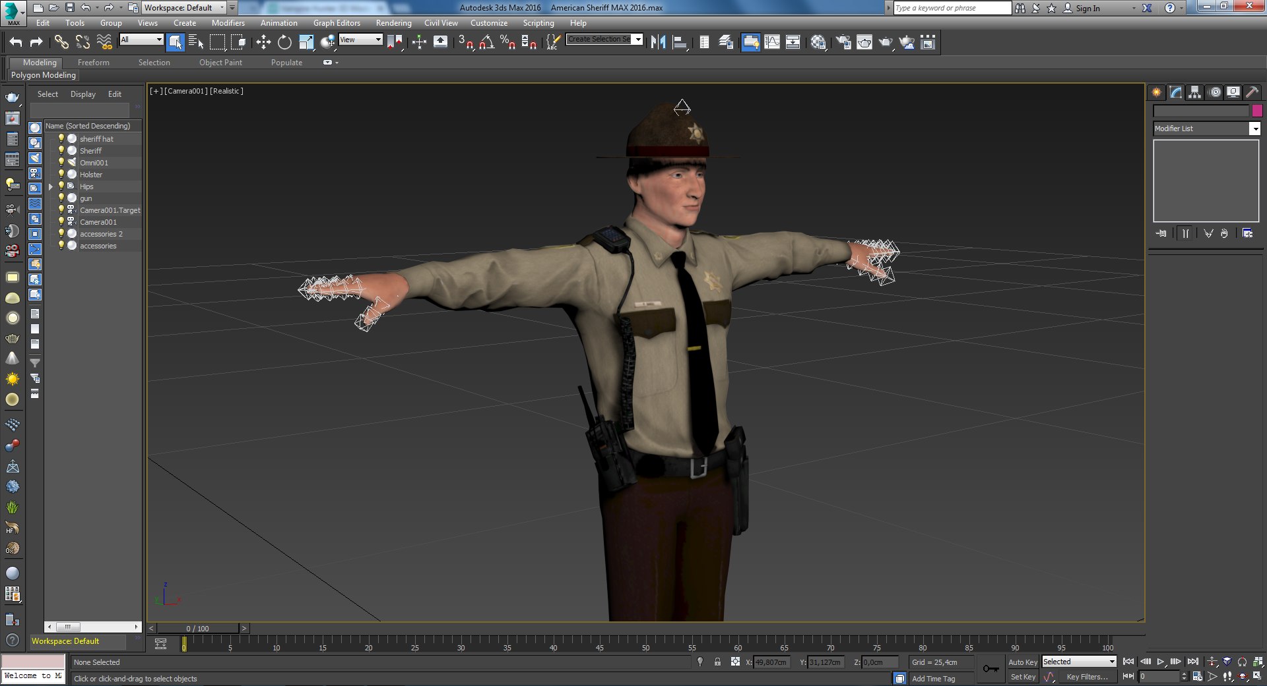
Task: Open the Graph Editors menu
Action: click(x=337, y=22)
